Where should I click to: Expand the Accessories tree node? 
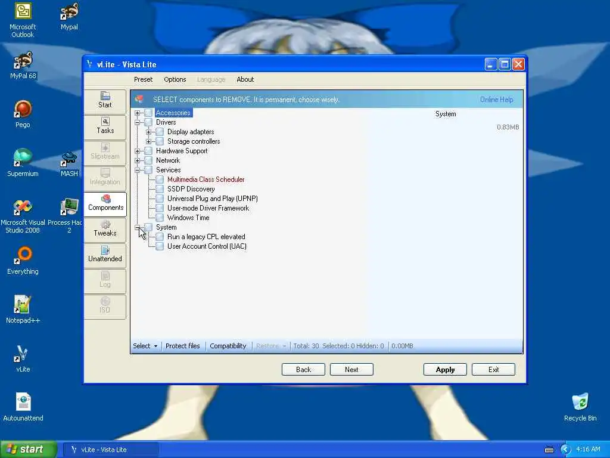coord(137,113)
